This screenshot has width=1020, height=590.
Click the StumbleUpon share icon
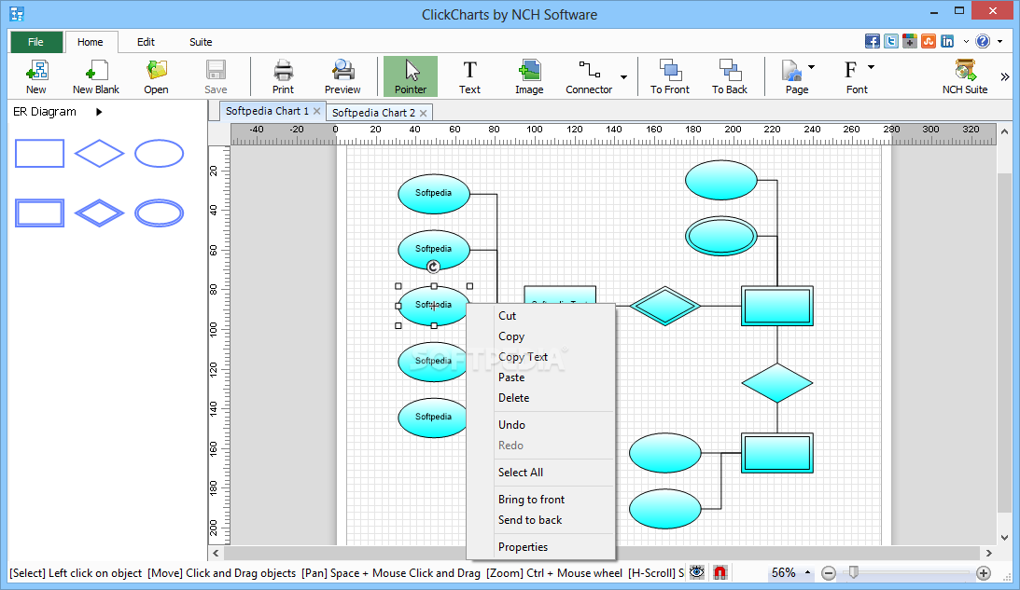(x=929, y=42)
